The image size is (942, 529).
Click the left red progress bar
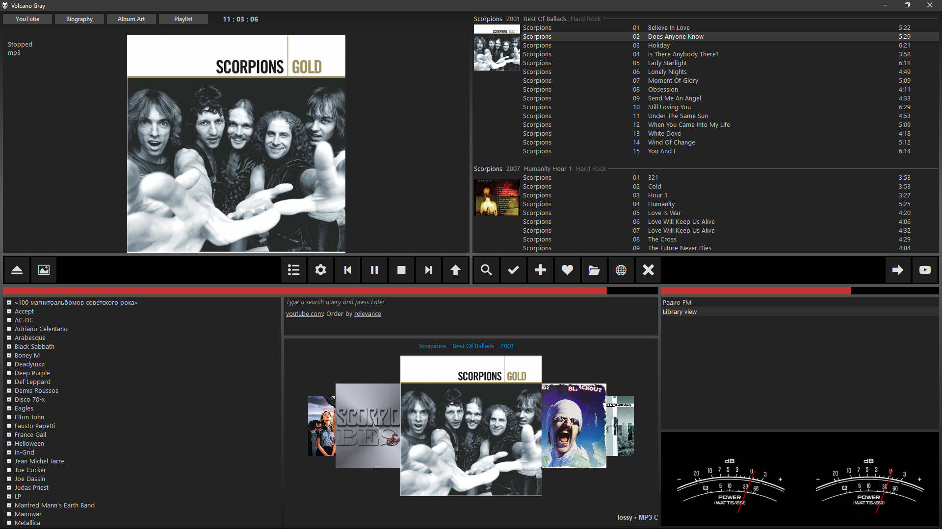pyautogui.click(x=304, y=291)
